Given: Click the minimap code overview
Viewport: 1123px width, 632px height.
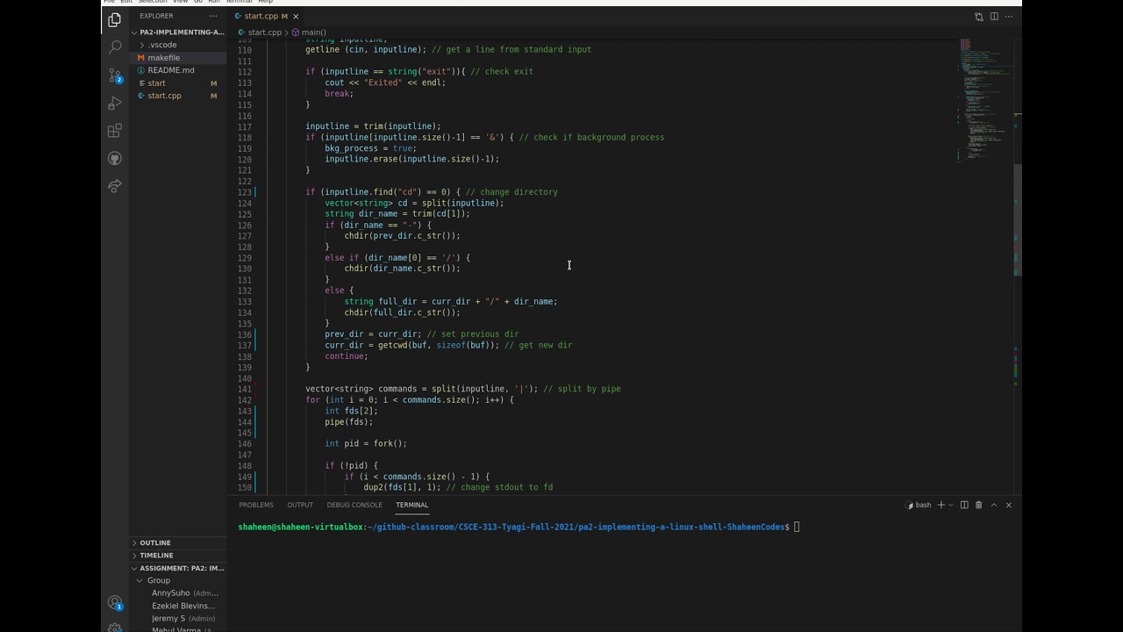Looking at the screenshot, I should (x=985, y=101).
